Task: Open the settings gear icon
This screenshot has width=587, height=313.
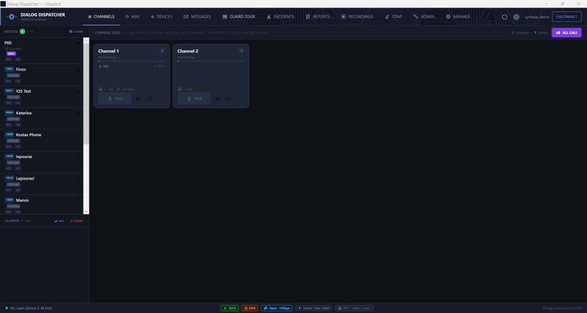Action: click(x=516, y=17)
